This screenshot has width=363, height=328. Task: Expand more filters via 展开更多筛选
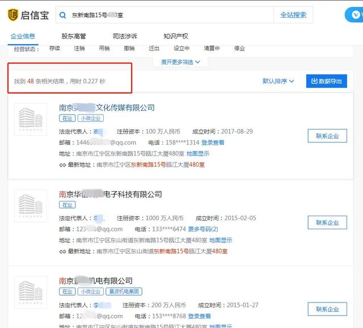click(180, 62)
